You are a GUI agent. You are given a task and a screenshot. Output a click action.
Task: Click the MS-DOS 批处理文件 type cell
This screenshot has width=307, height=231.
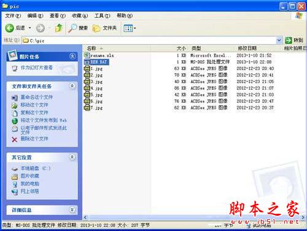210,62
